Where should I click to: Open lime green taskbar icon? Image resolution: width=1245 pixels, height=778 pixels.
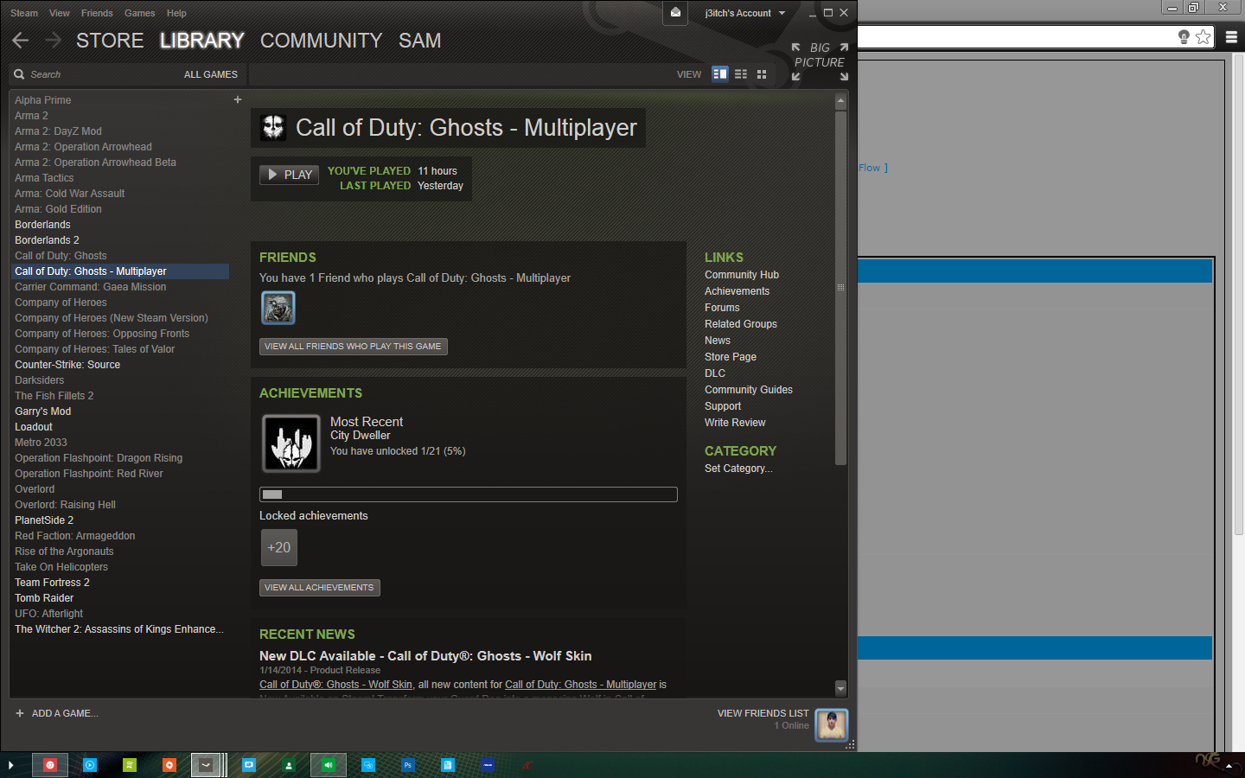coord(130,765)
